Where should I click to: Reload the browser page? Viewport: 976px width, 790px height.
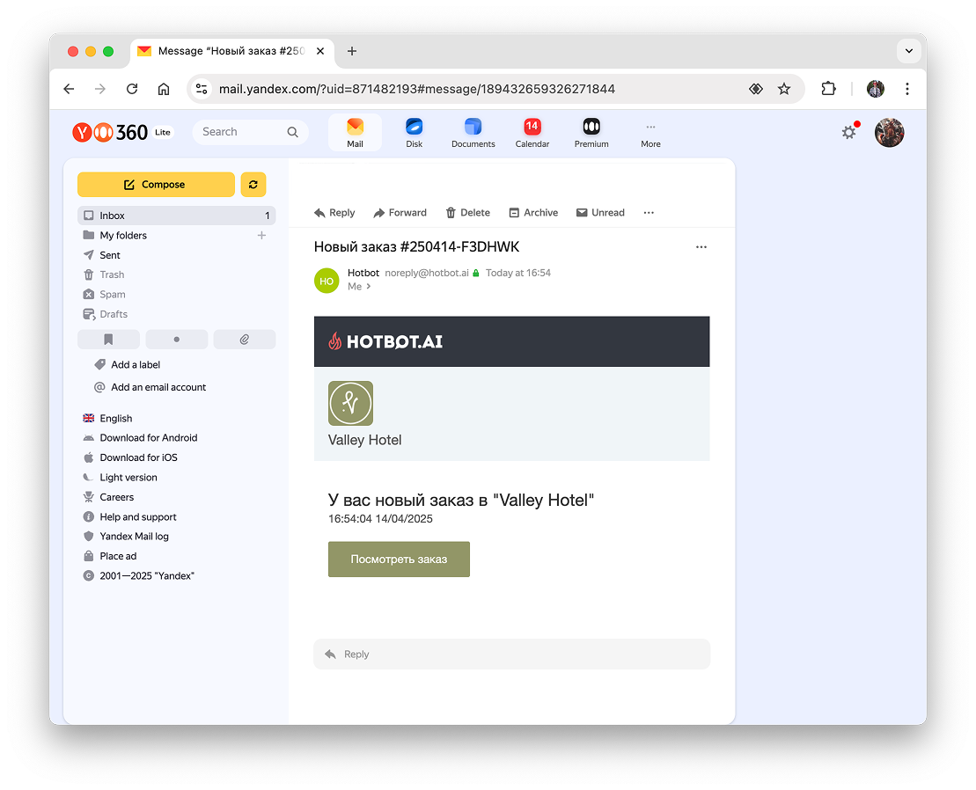(132, 89)
